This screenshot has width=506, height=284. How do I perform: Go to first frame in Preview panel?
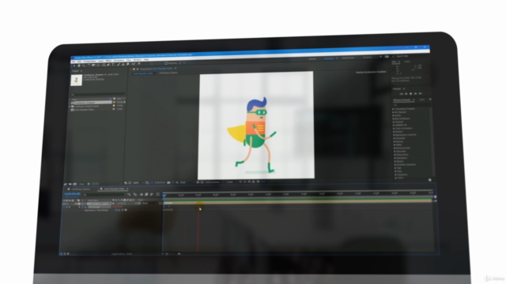coord(401,94)
